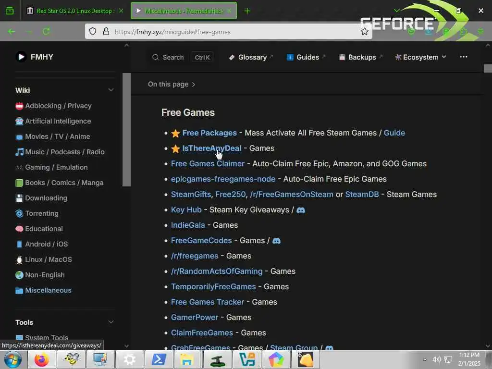This screenshot has width=492, height=369.
Task: Open Downloading in sidebar
Action: coord(41,198)
